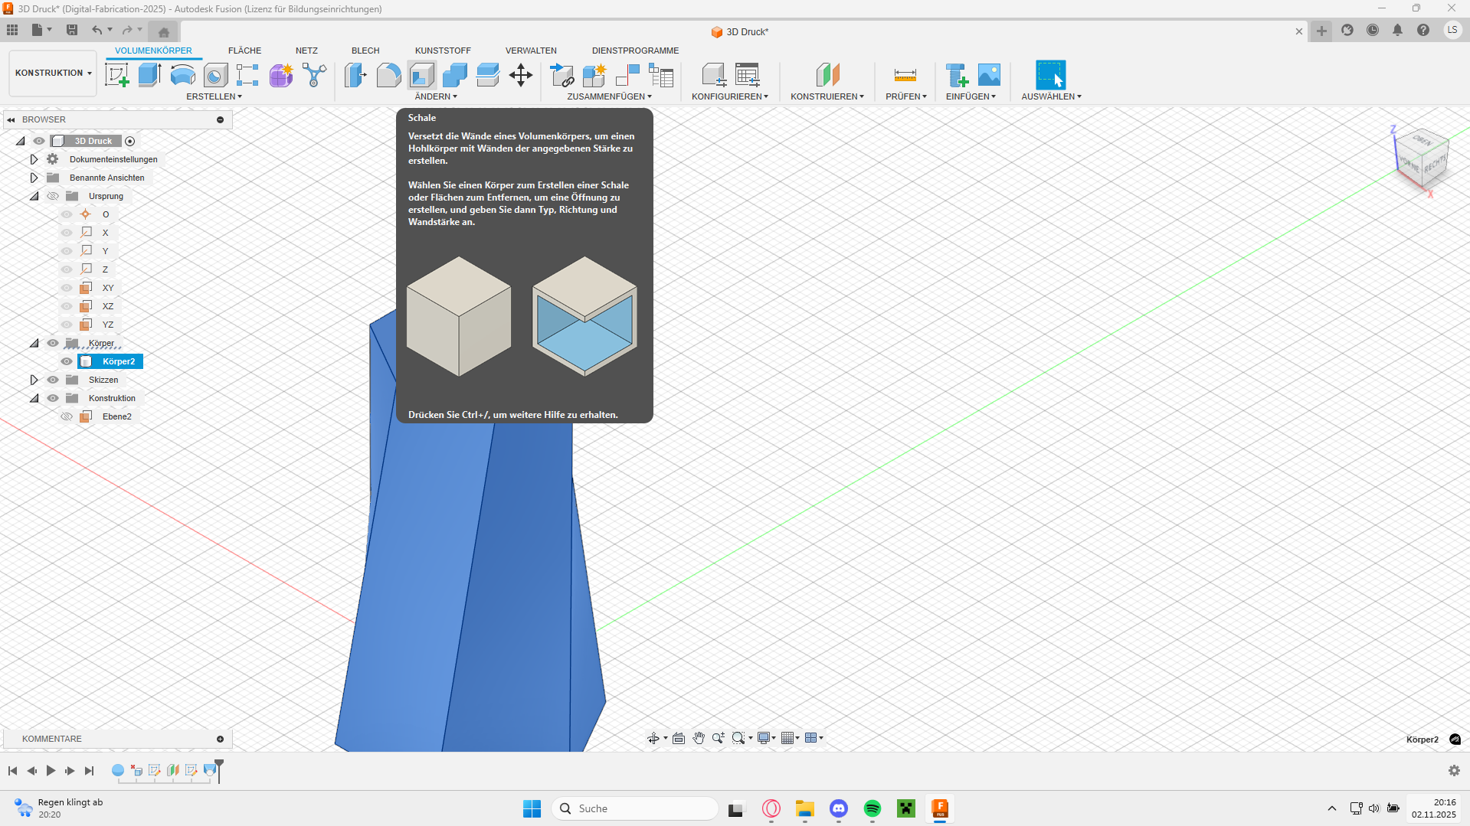The width and height of the screenshot is (1470, 826).
Task: Click the Extrude tool icon
Action: (149, 75)
